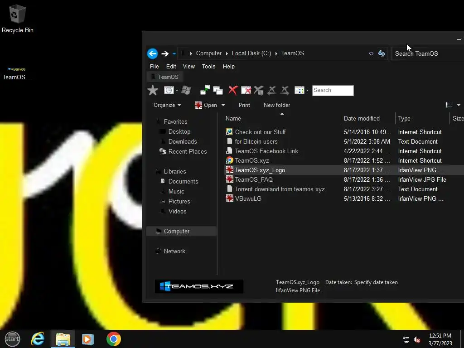Open the File menu
Screen dimensions: 464x348
(154, 67)
